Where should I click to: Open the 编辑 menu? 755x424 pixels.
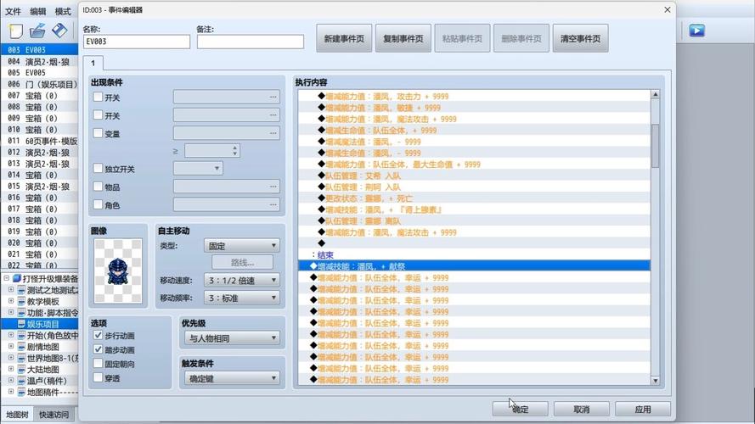pyautogui.click(x=38, y=11)
